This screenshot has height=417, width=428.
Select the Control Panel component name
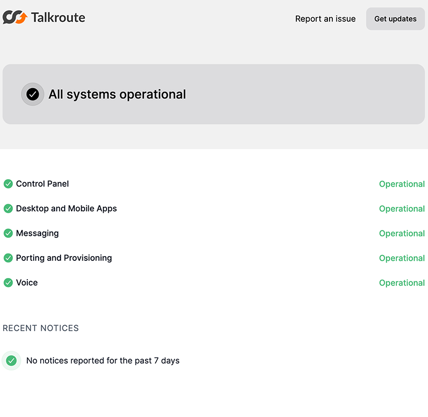coord(42,184)
